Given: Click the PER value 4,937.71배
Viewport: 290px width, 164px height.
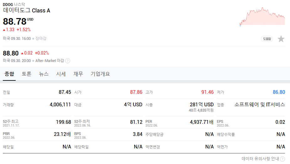Looking at the screenshot, I should tap(202, 122).
